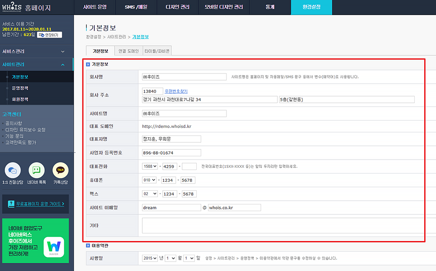Click the 사이트명 input field
Image resolution: width=436 pixels, height=271 pixels.
coord(184,113)
